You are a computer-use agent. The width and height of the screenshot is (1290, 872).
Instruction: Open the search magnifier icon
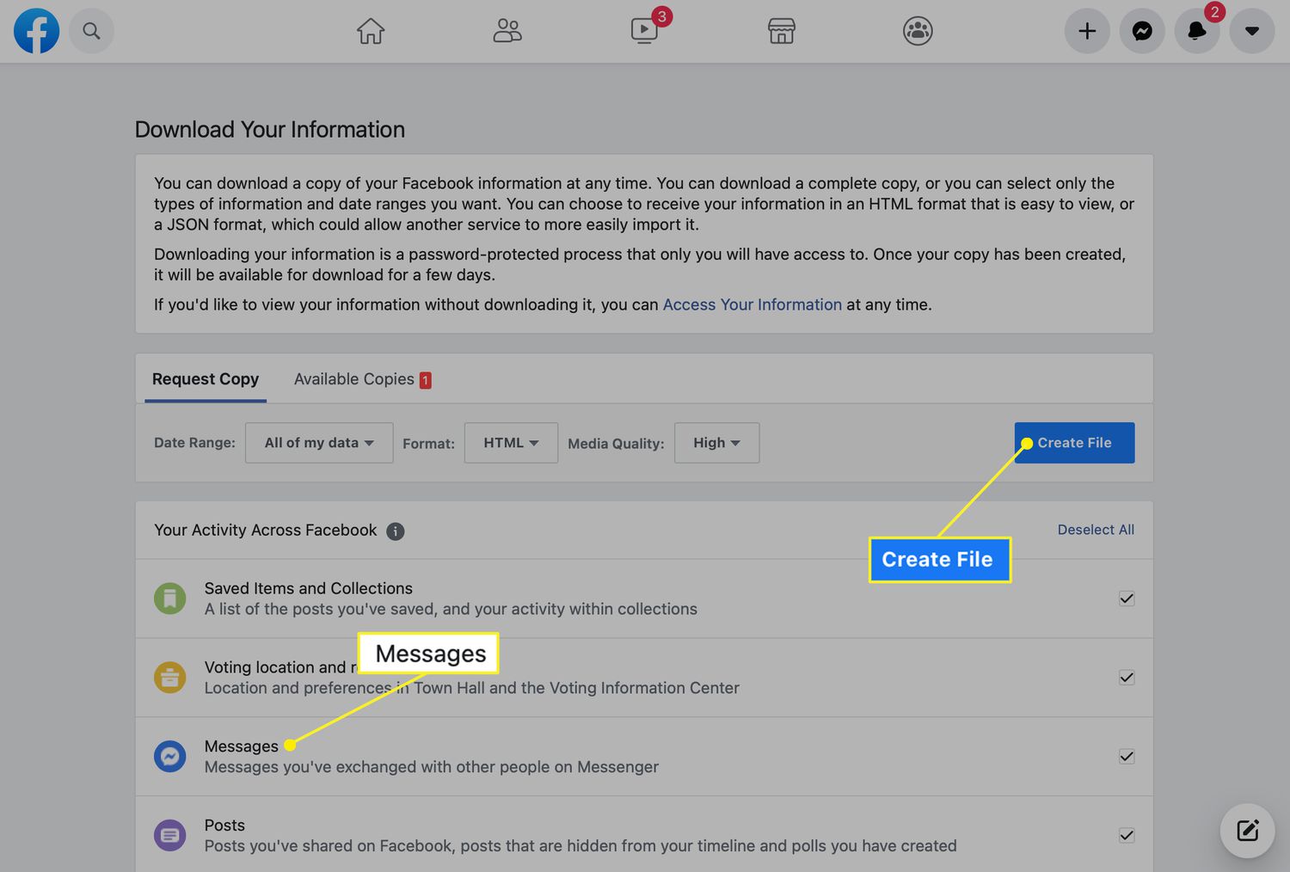91,31
